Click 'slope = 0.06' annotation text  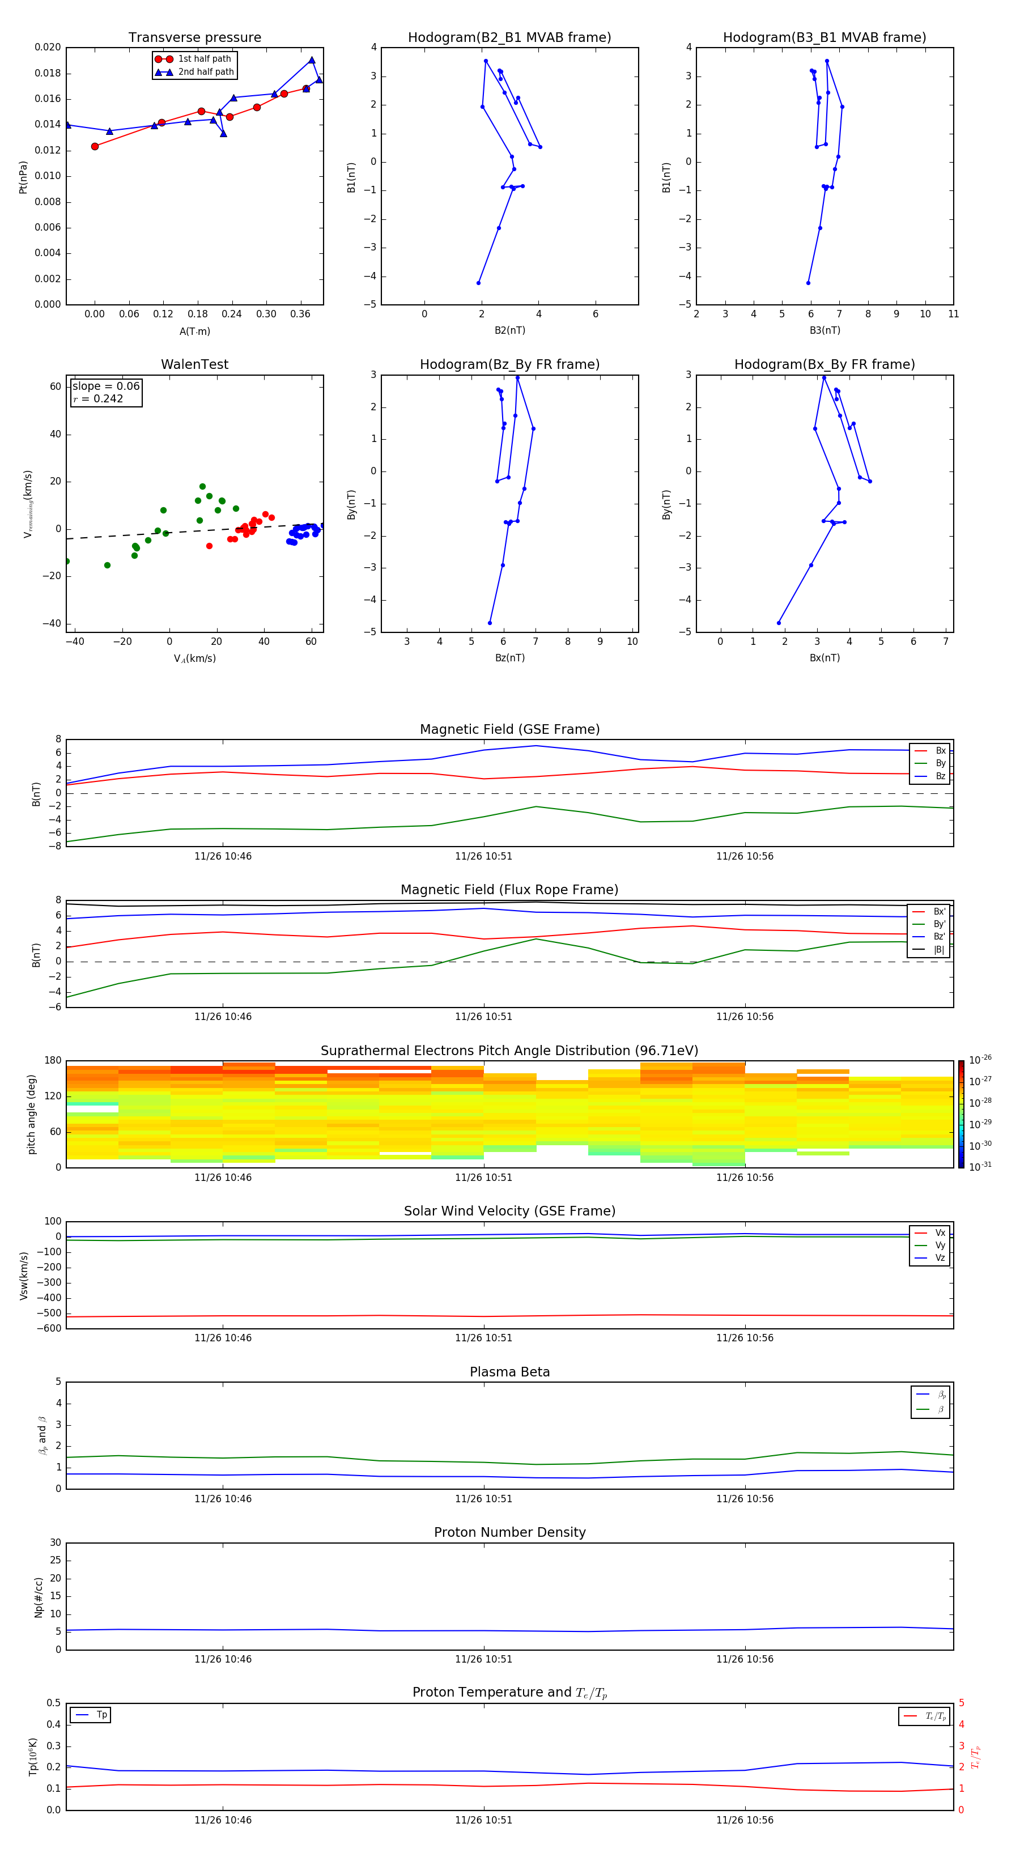click(106, 386)
